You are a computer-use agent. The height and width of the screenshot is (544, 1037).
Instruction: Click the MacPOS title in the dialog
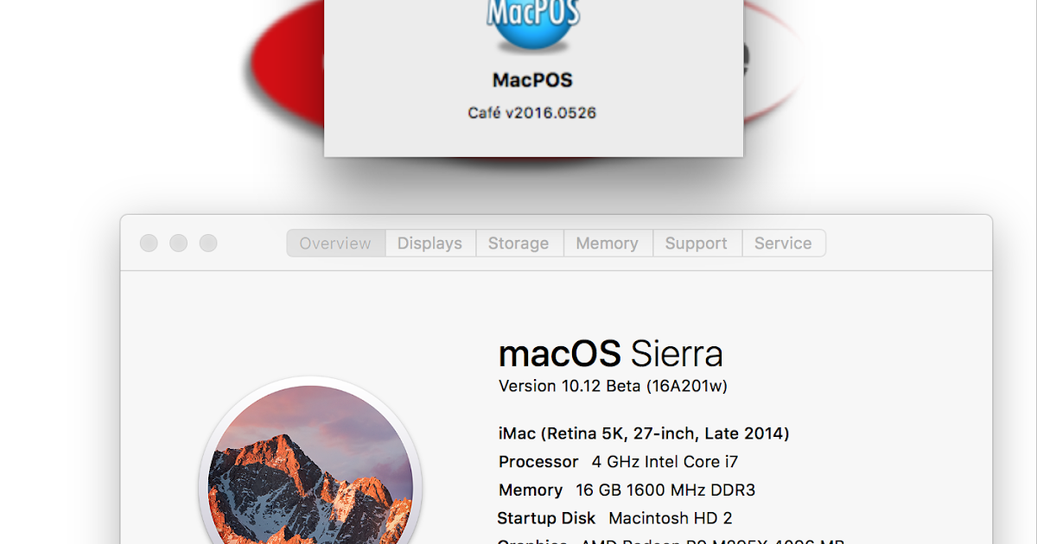point(531,79)
